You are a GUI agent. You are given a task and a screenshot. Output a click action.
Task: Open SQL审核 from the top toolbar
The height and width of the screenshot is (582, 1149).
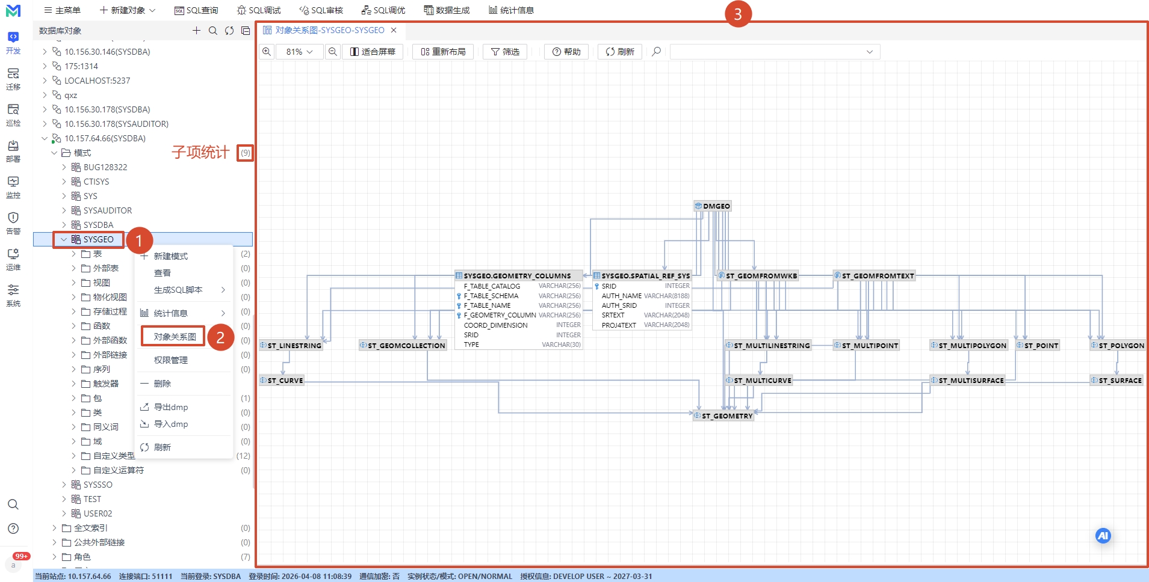pyautogui.click(x=321, y=10)
